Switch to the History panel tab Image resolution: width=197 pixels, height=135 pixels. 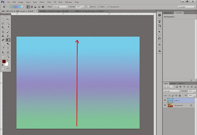(181, 83)
